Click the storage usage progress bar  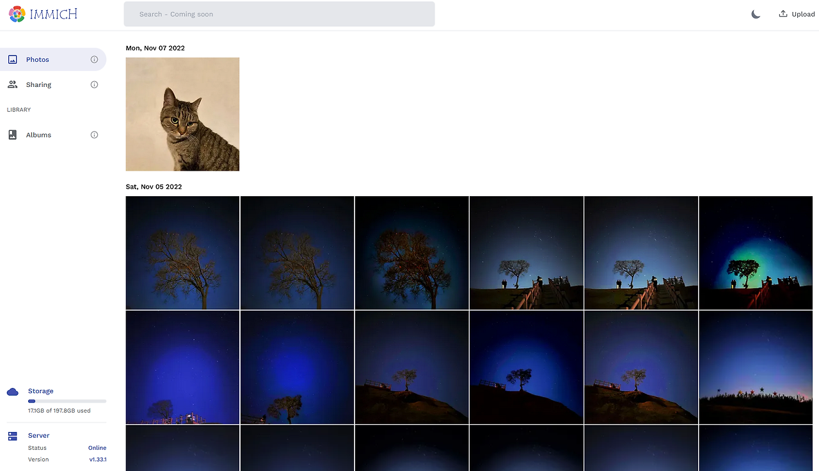[x=67, y=401]
